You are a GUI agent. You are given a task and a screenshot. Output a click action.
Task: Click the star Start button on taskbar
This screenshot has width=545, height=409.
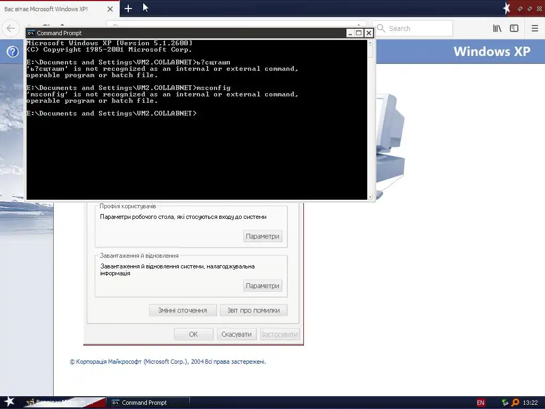click(x=9, y=402)
